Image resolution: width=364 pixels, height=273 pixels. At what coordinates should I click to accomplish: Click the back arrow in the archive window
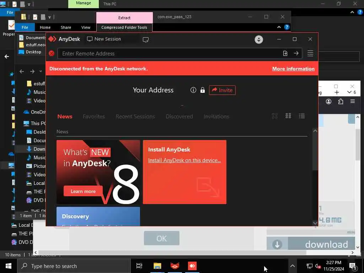tap(22, 71)
